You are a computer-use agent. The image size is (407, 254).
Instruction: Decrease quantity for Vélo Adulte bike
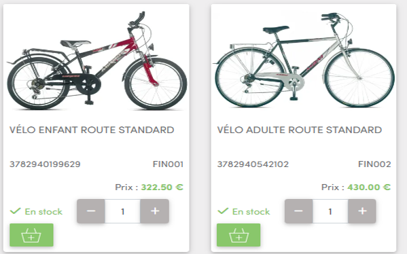(x=298, y=211)
